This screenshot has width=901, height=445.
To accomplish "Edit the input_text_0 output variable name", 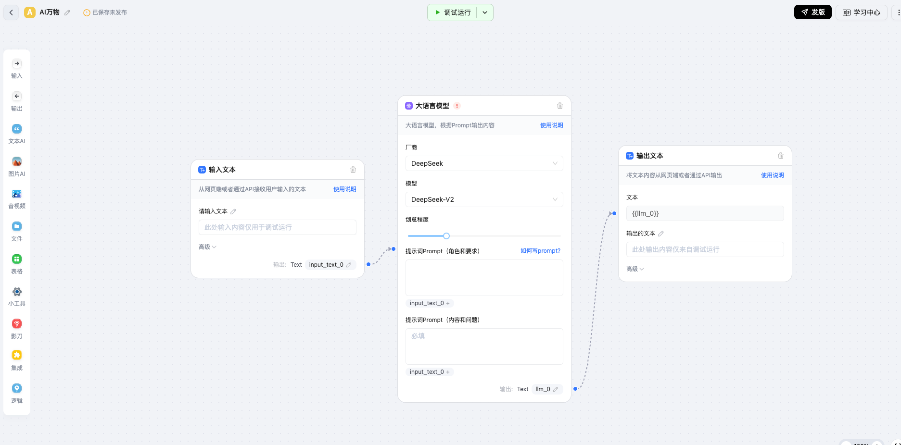I will 349,265.
